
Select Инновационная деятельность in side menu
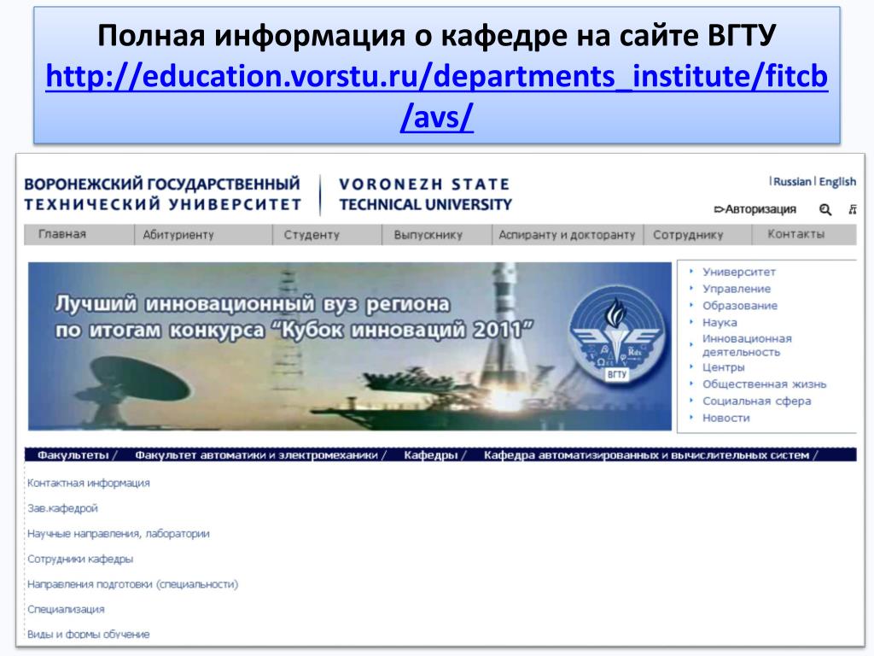point(747,345)
